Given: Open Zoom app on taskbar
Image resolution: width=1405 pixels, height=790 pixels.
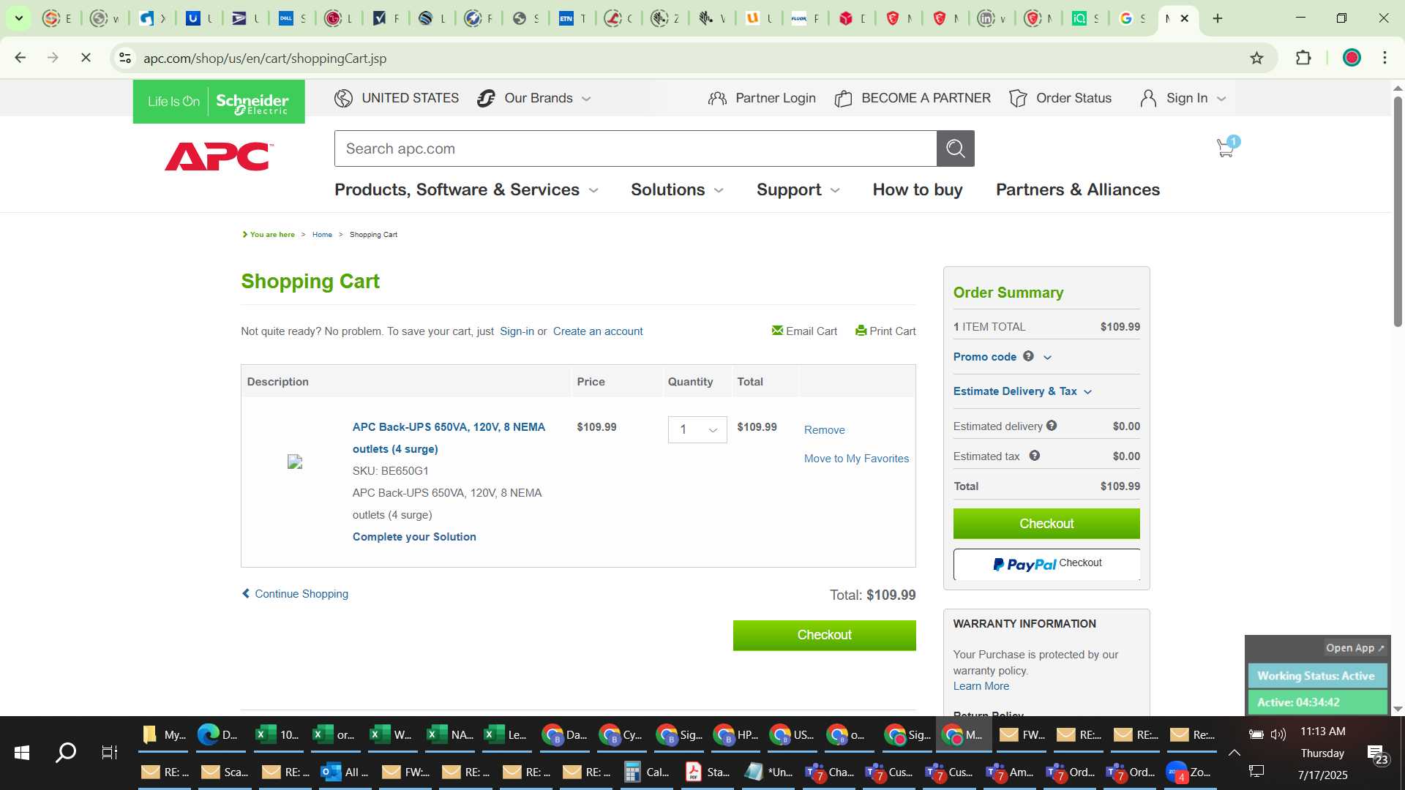Looking at the screenshot, I should click(x=1189, y=772).
